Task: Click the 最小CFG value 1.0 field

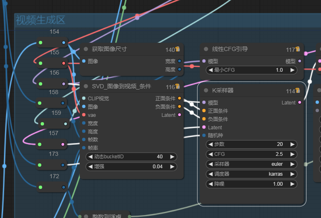Action: 252,70
